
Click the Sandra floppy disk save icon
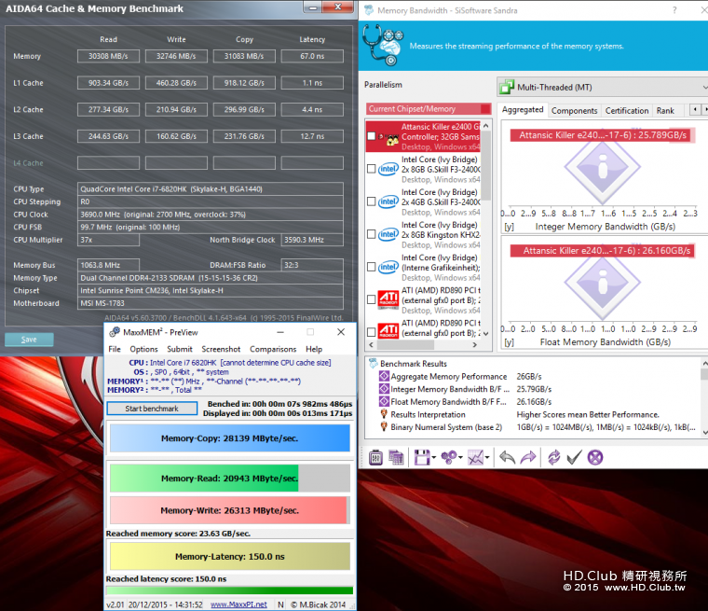pyautogui.click(x=422, y=458)
